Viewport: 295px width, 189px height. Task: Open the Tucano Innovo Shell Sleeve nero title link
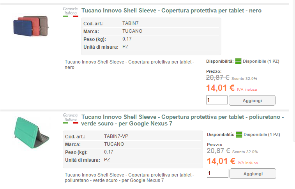coord(171,11)
